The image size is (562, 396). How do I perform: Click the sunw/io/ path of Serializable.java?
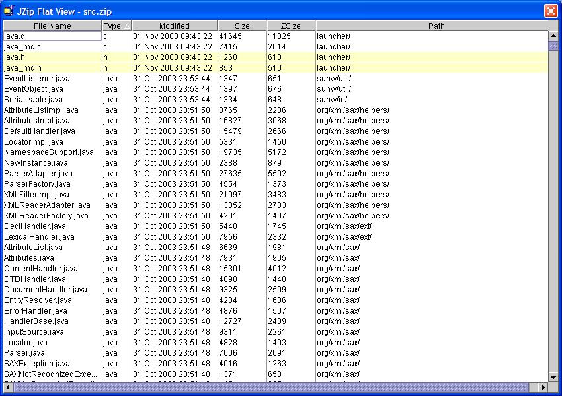click(332, 100)
